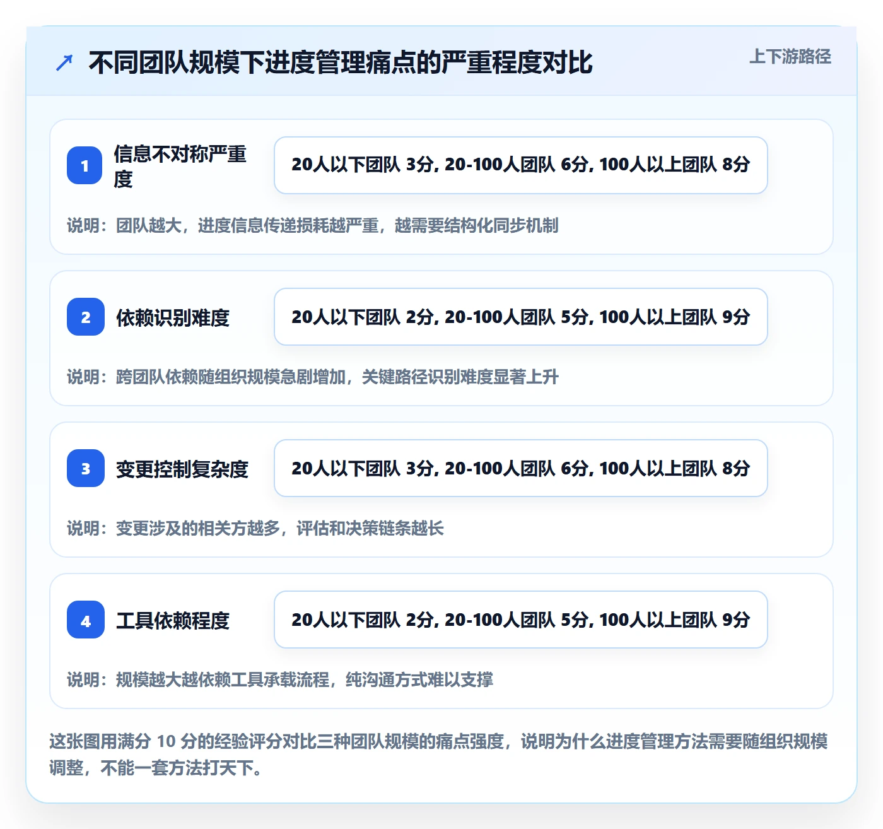Select the 变更控制复杂度 row heading
883x829 pixels.
click(182, 469)
